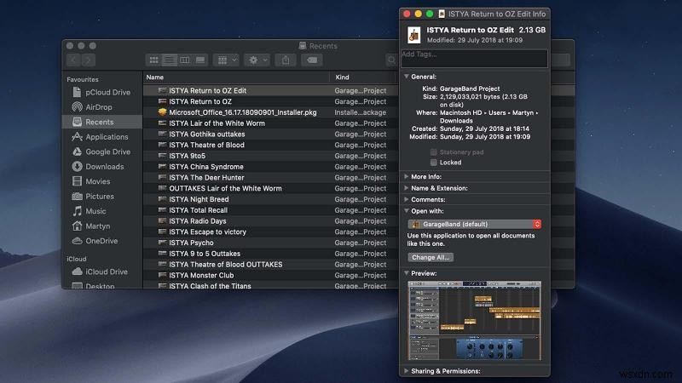Open AirDrop in the Finder sidebar
Image resolution: width=682 pixels, height=383 pixels.
coord(98,107)
